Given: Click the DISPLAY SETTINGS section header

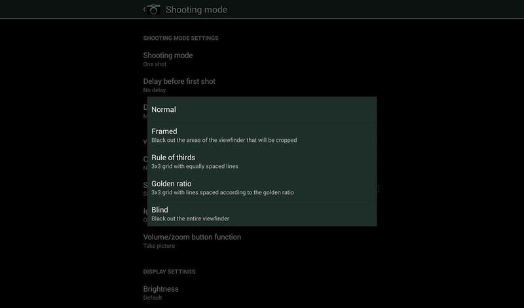Looking at the screenshot, I should [169, 271].
